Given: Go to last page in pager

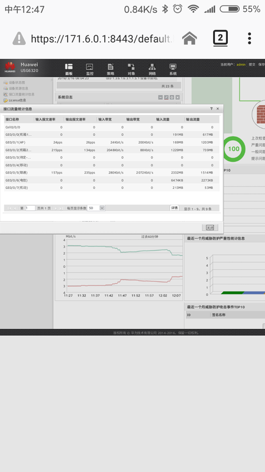Looking at the screenshot, I should click(61, 208).
